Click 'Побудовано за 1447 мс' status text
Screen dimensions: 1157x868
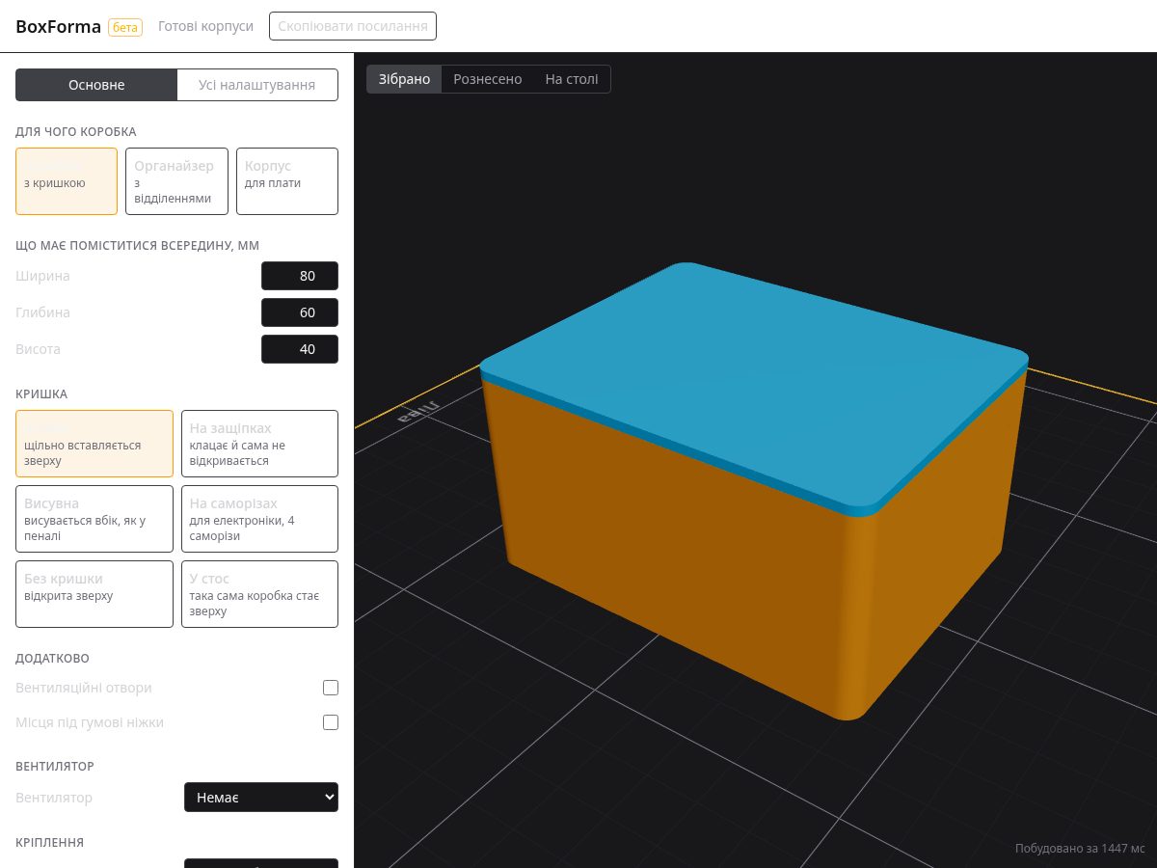1080,849
